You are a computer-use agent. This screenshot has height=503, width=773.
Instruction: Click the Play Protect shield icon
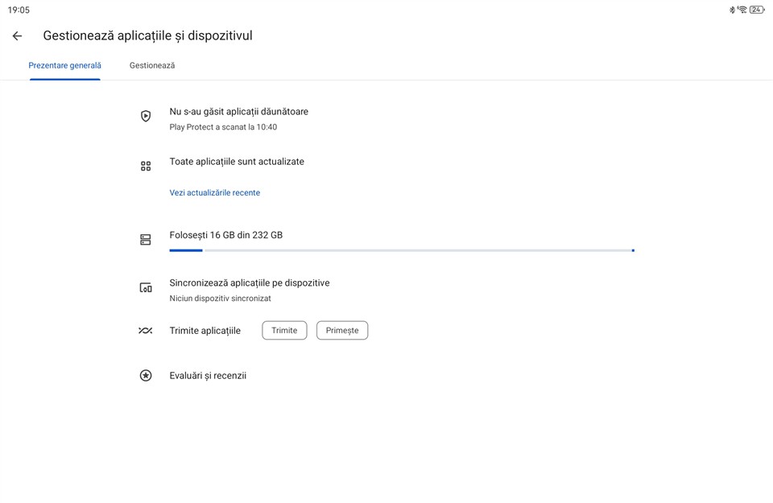[x=146, y=116]
